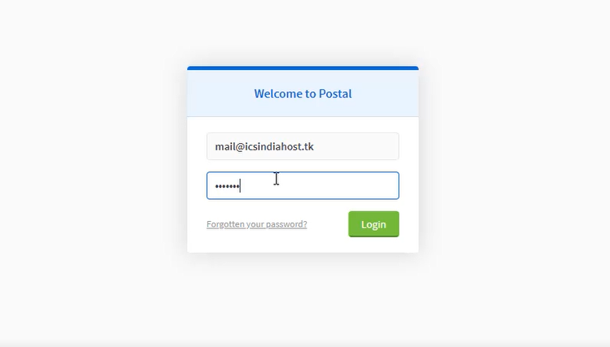610x347 pixels.
Task: Click the word Welcome in the heading
Action: [x=278, y=93]
